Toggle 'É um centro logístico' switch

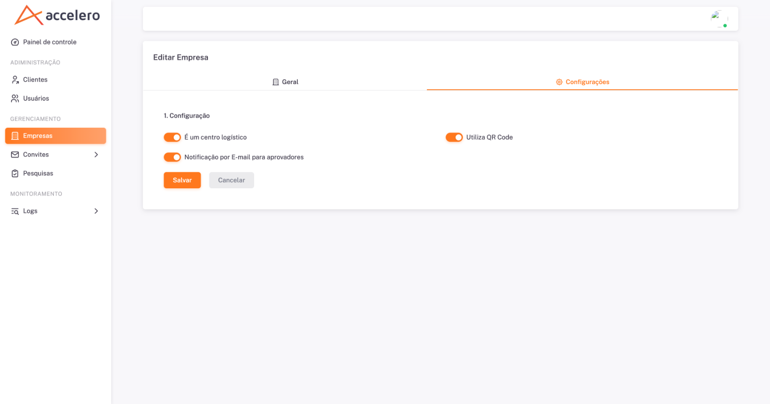(172, 137)
